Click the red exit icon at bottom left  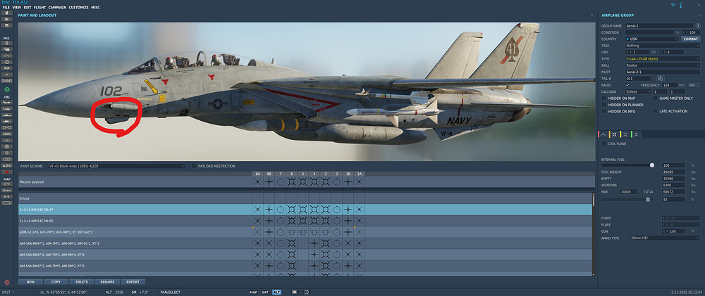(7, 282)
